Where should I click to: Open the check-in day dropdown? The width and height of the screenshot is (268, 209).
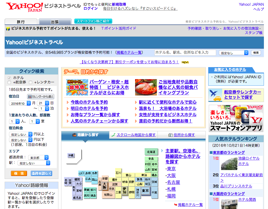tap(43, 103)
